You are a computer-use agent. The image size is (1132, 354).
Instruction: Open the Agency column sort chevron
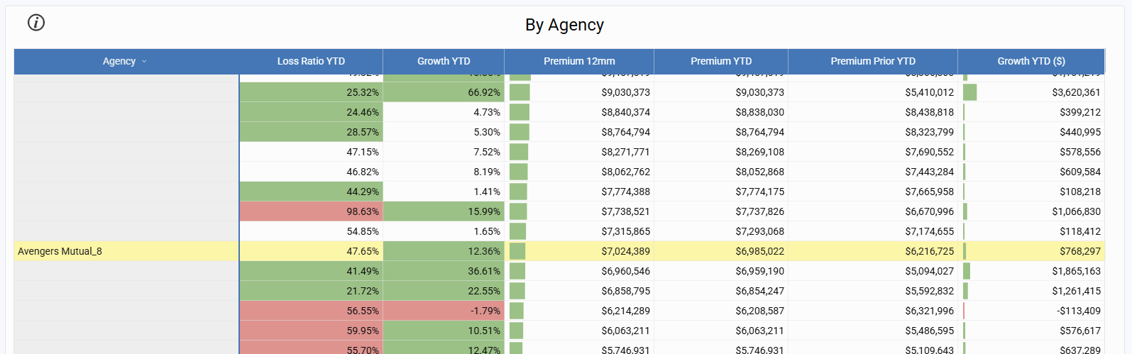144,62
